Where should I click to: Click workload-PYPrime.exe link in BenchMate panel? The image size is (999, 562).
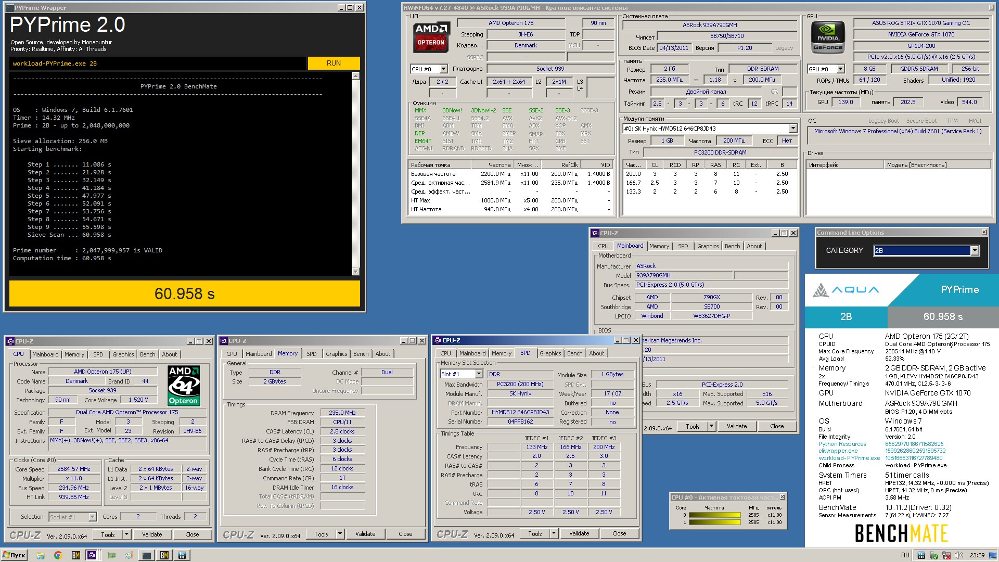(x=849, y=458)
